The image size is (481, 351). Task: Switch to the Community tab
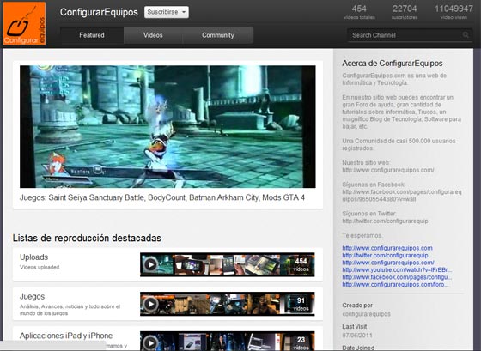coord(218,35)
